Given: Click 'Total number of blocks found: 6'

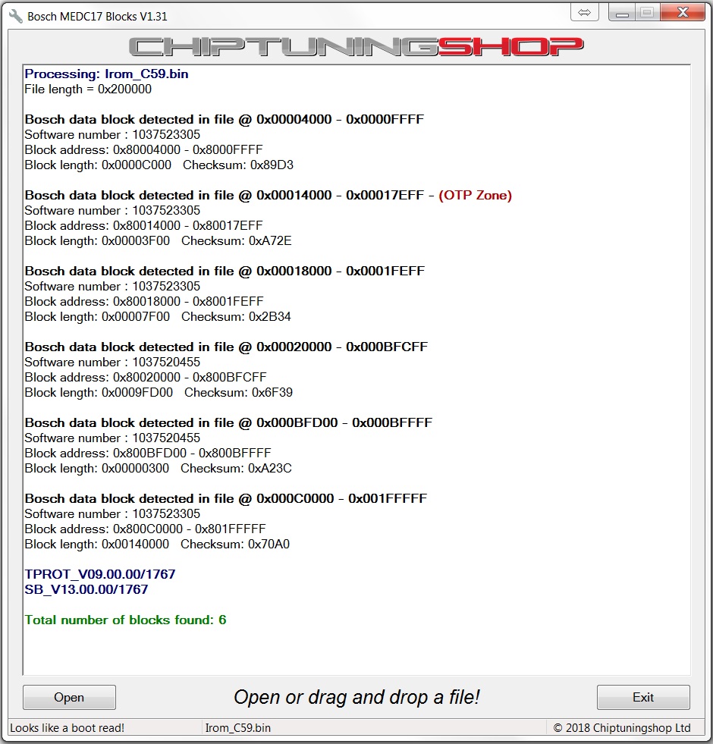Looking at the screenshot, I should click(x=125, y=620).
